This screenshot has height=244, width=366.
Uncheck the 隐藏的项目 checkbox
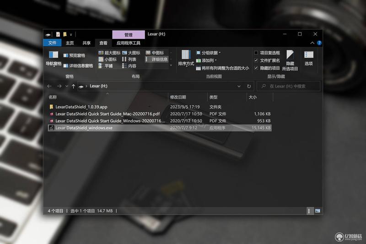tap(256, 68)
